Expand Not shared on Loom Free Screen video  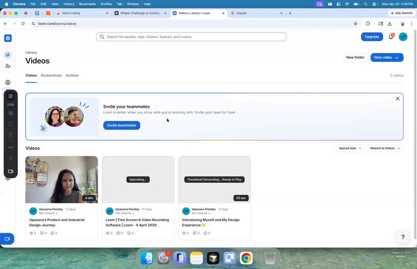tap(124, 213)
